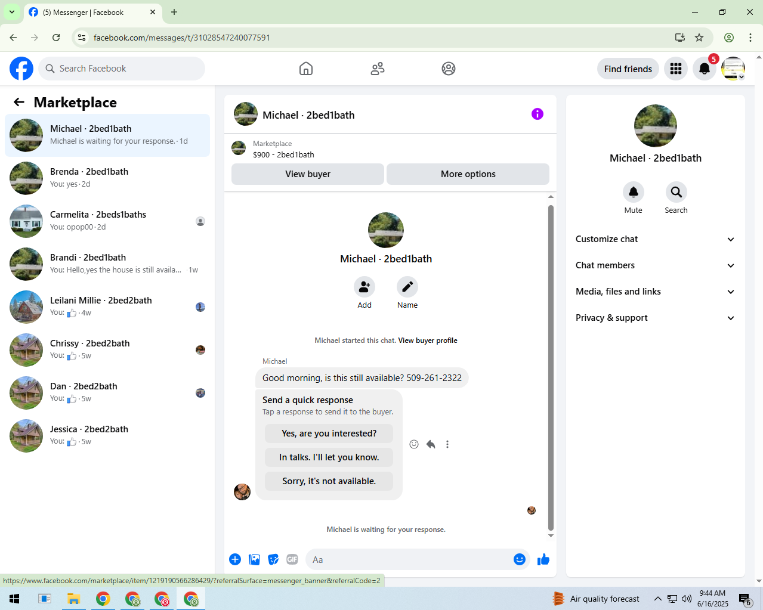Open the Windows Start menu
This screenshot has height=610, width=763.
(15, 599)
